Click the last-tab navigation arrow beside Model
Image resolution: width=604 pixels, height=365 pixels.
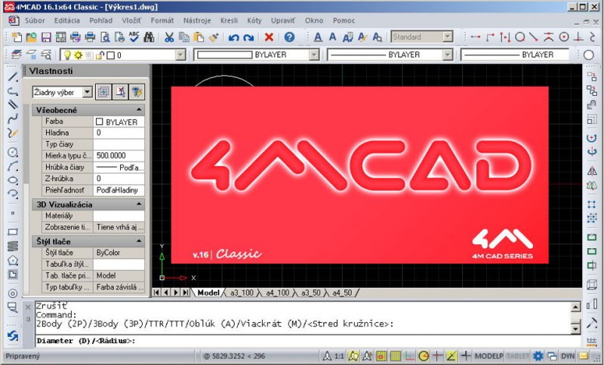coord(186,293)
